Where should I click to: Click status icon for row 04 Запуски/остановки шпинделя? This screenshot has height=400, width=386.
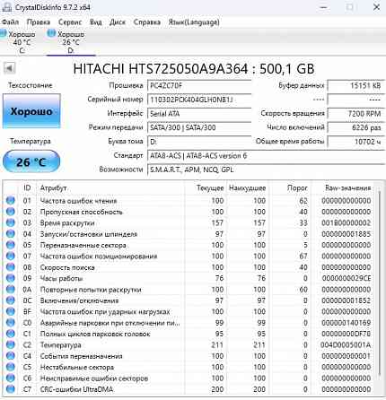(11, 234)
